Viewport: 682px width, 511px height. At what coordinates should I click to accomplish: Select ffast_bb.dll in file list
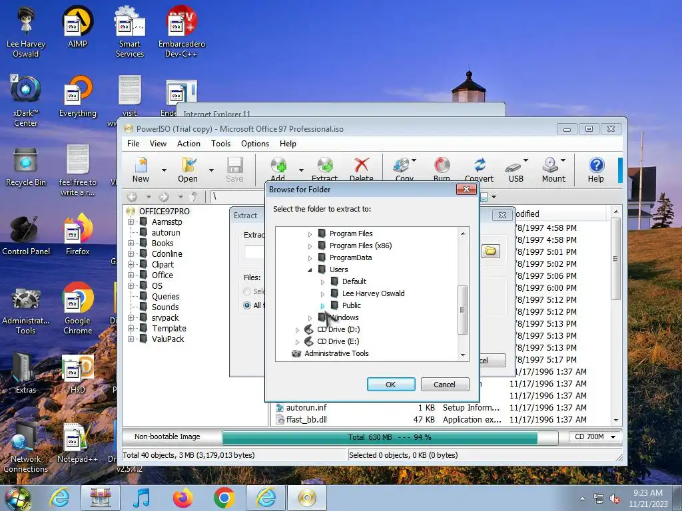point(306,420)
